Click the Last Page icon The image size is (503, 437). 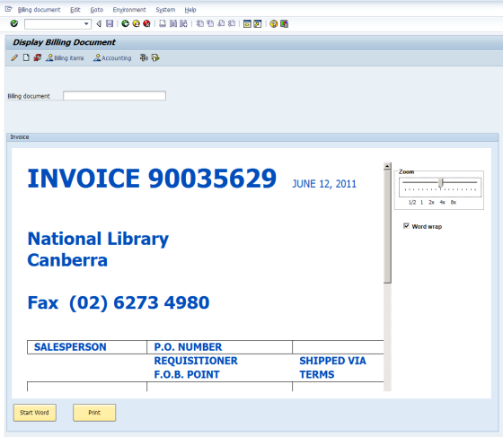[x=232, y=23]
